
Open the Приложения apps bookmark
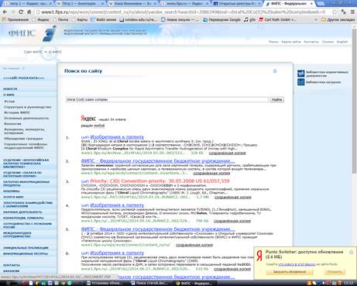point(15,19)
